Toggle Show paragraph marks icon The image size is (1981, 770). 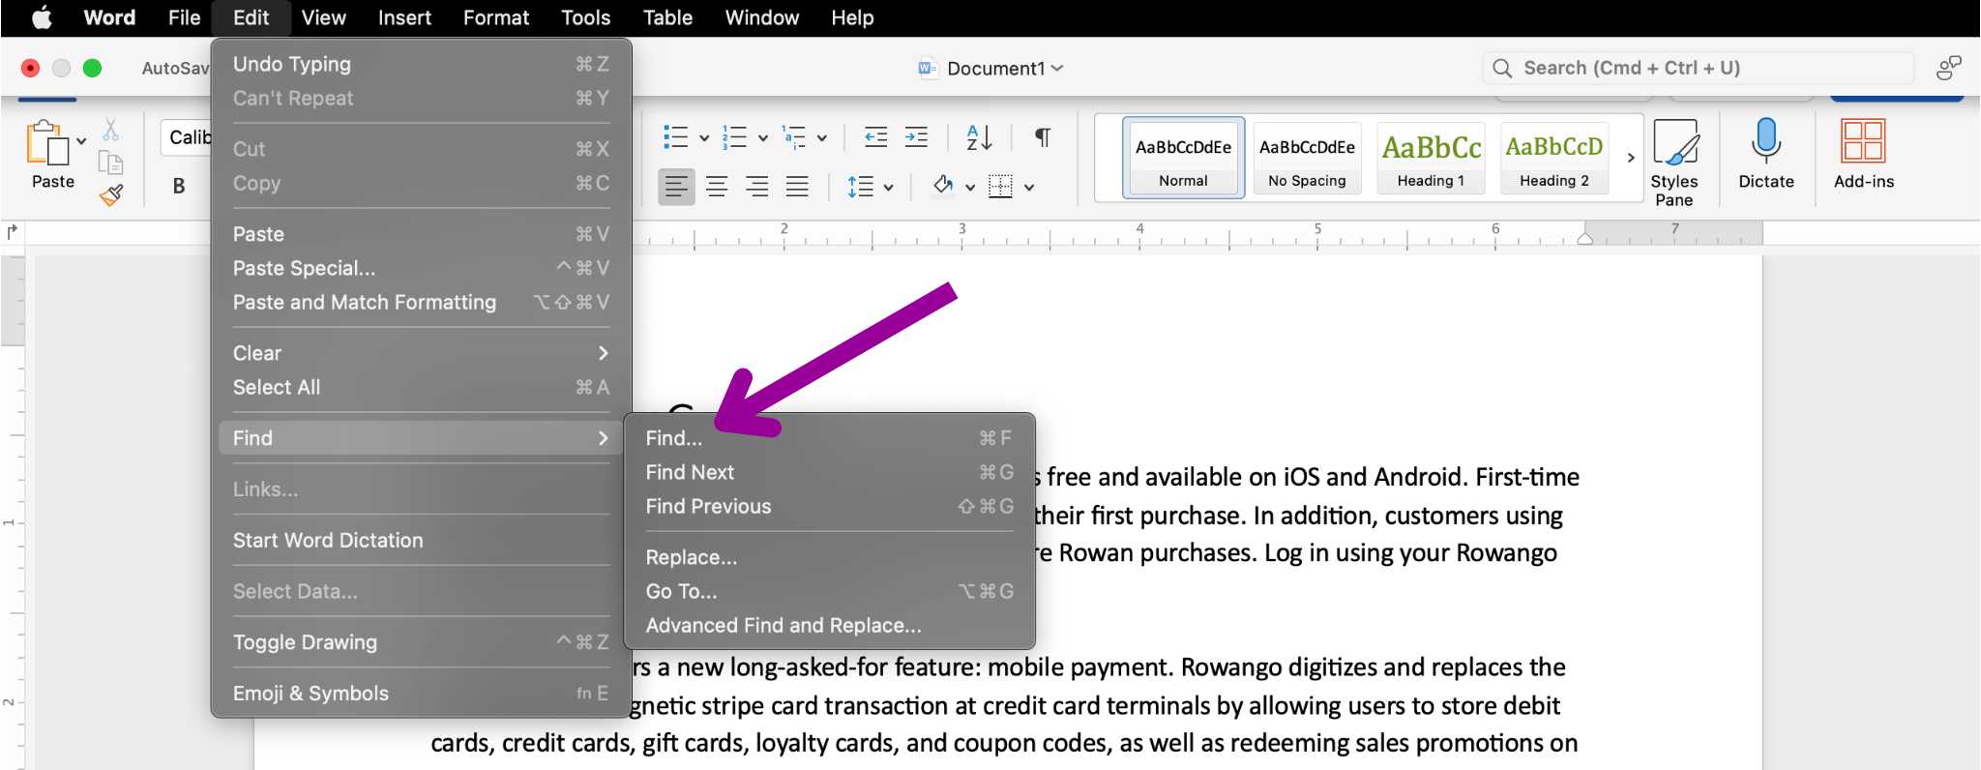(x=1043, y=137)
